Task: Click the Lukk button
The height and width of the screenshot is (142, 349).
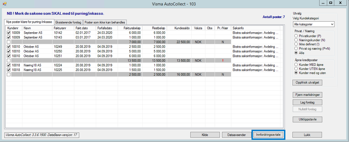Action: (307, 135)
